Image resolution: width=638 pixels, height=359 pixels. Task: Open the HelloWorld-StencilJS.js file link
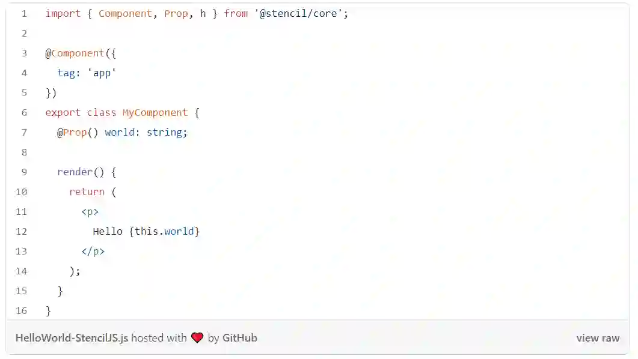(x=72, y=338)
